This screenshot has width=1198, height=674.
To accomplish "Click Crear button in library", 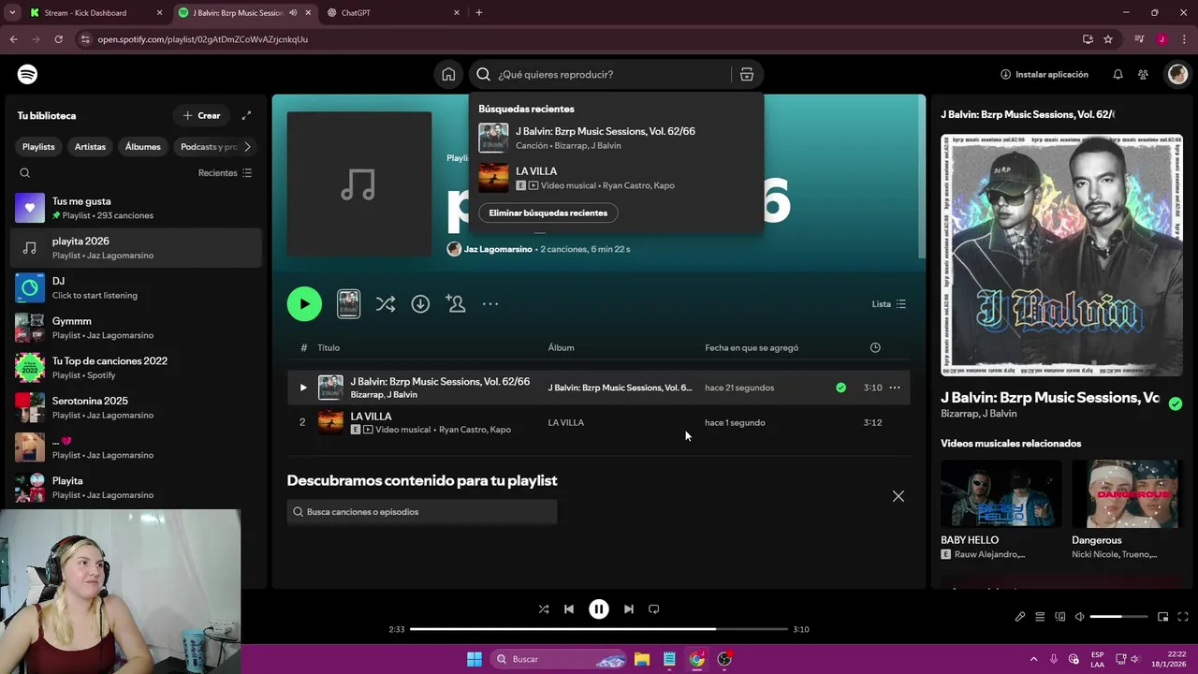I will tap(201, 115).
